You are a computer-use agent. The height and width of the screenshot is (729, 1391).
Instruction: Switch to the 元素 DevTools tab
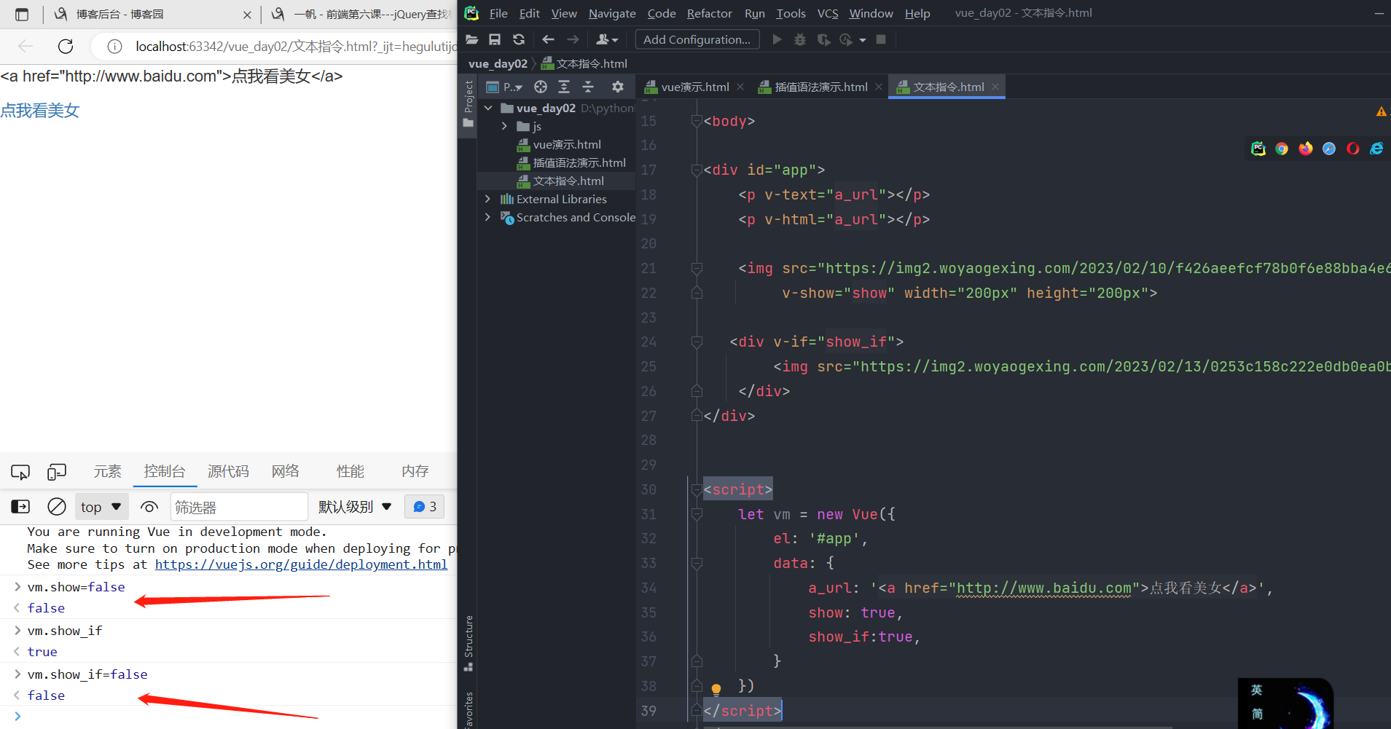pos(107,471)
